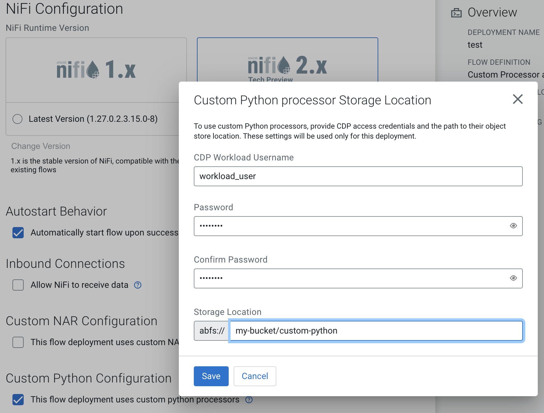Check the custom NAR deployment checkbox
The width and height of the screenshot is (544, 413).
click(x=18, y=342)
